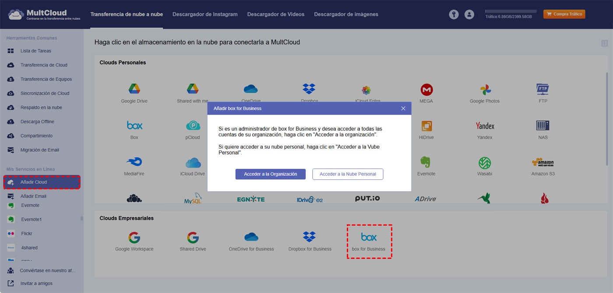Close the Añadir box for Business dialog
Screen dimensions: 613x293
pos(403,108)
